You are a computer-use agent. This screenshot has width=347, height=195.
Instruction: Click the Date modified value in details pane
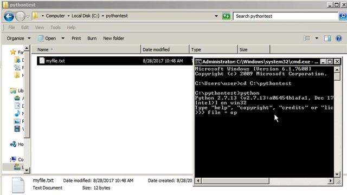[x=113, y=180]
